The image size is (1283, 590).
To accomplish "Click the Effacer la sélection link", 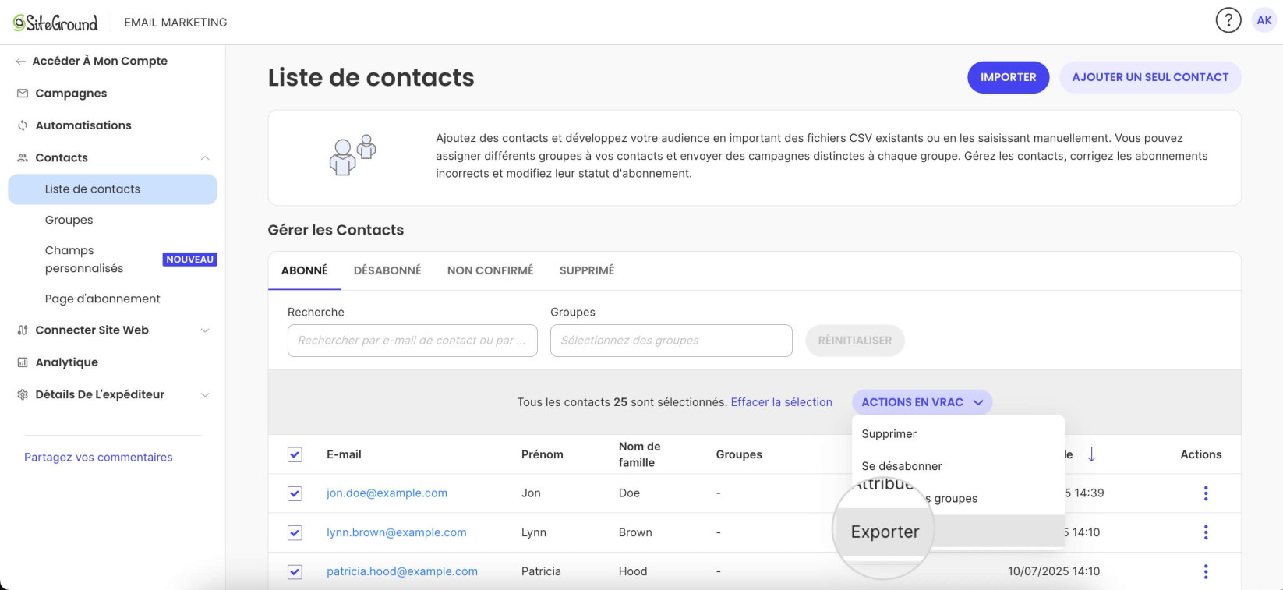I will (781, 402).
